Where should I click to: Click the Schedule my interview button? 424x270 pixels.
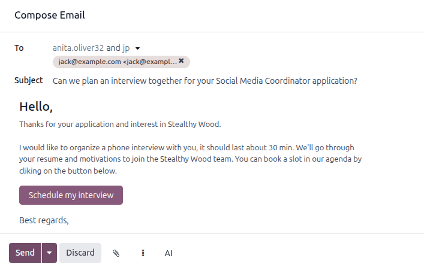(x=71, y=195)
